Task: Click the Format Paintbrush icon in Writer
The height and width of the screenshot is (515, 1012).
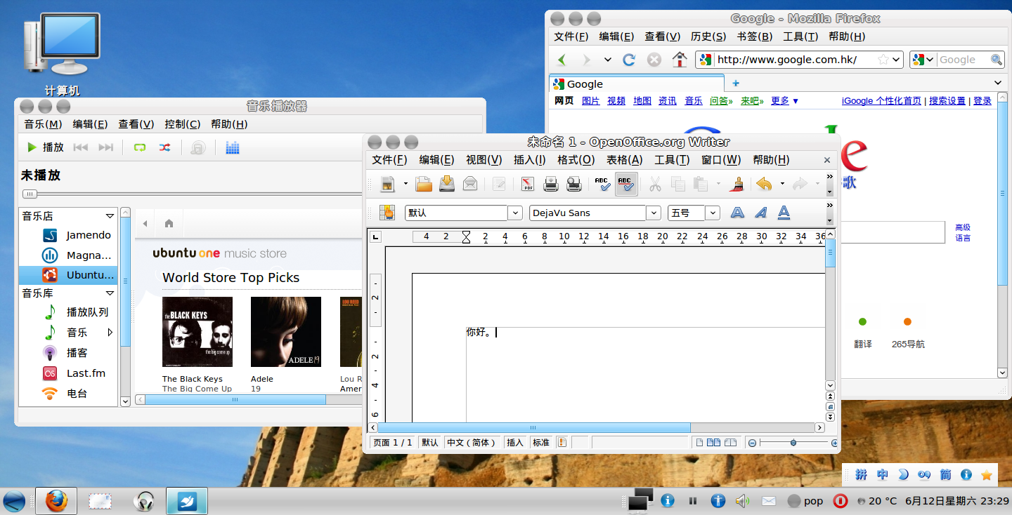Action: [x=738, y=184]
